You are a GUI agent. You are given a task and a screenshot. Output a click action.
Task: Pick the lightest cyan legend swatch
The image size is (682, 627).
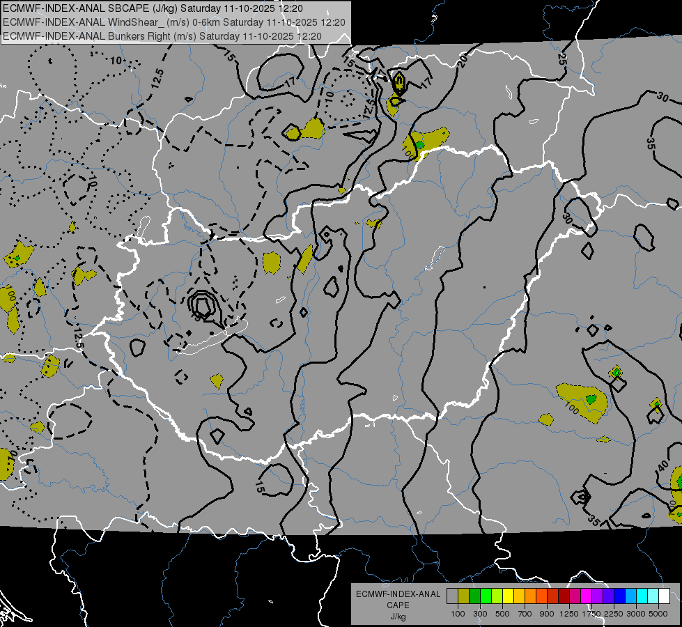click(x=653, y=596)
